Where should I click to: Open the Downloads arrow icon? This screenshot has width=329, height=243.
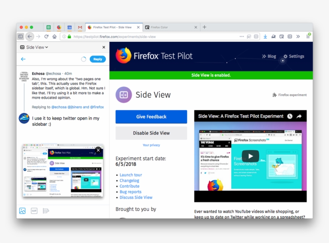click(265, 36)
